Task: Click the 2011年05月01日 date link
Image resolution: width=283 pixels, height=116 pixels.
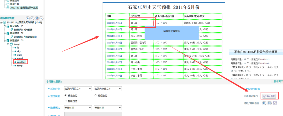Action: [114, 23]
